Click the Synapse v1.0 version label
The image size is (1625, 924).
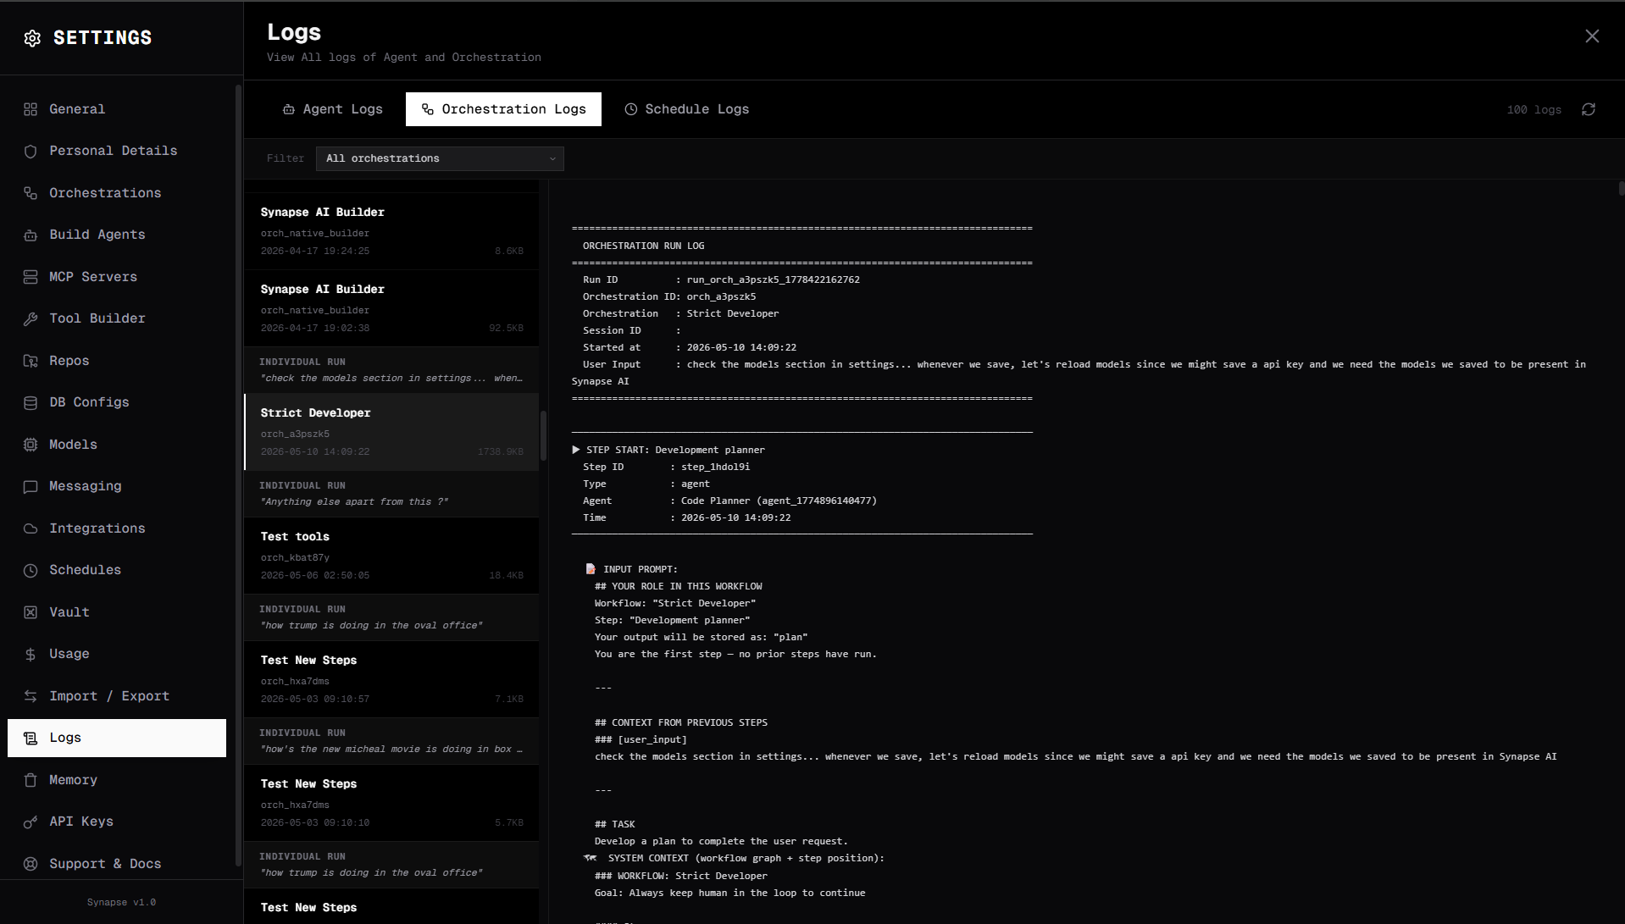pyautogui.click(x=121, y=902)
